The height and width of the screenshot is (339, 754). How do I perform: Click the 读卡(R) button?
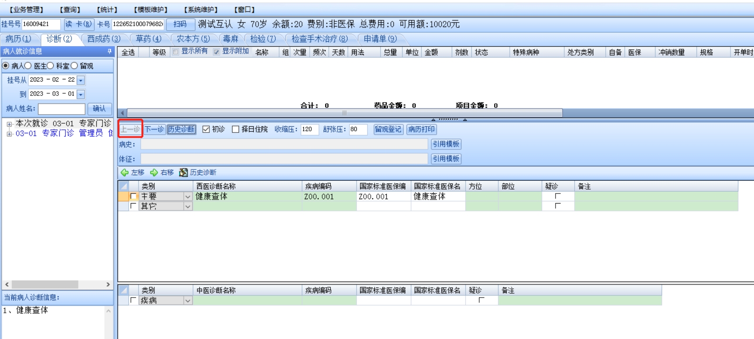pos(78,24)
